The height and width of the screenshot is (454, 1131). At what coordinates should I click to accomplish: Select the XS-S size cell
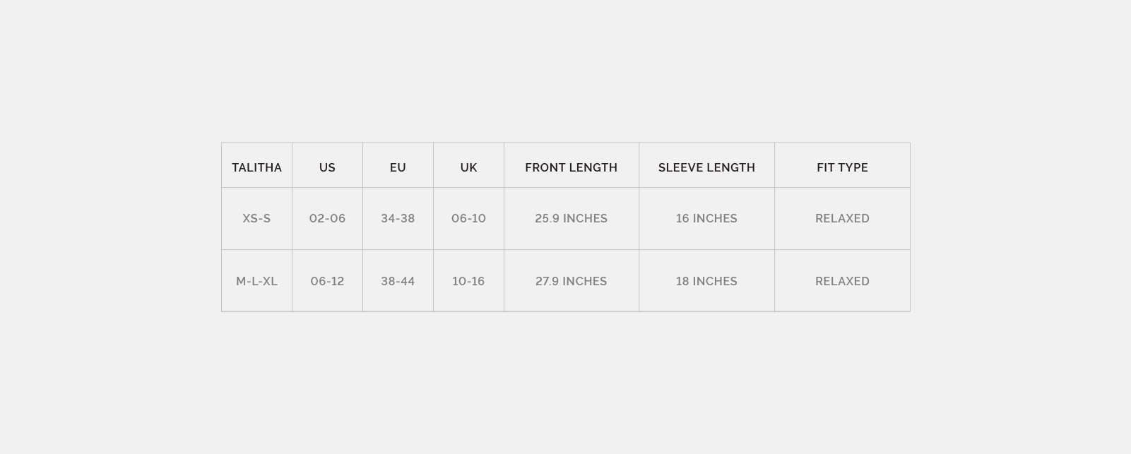click(x=256, y=218)
